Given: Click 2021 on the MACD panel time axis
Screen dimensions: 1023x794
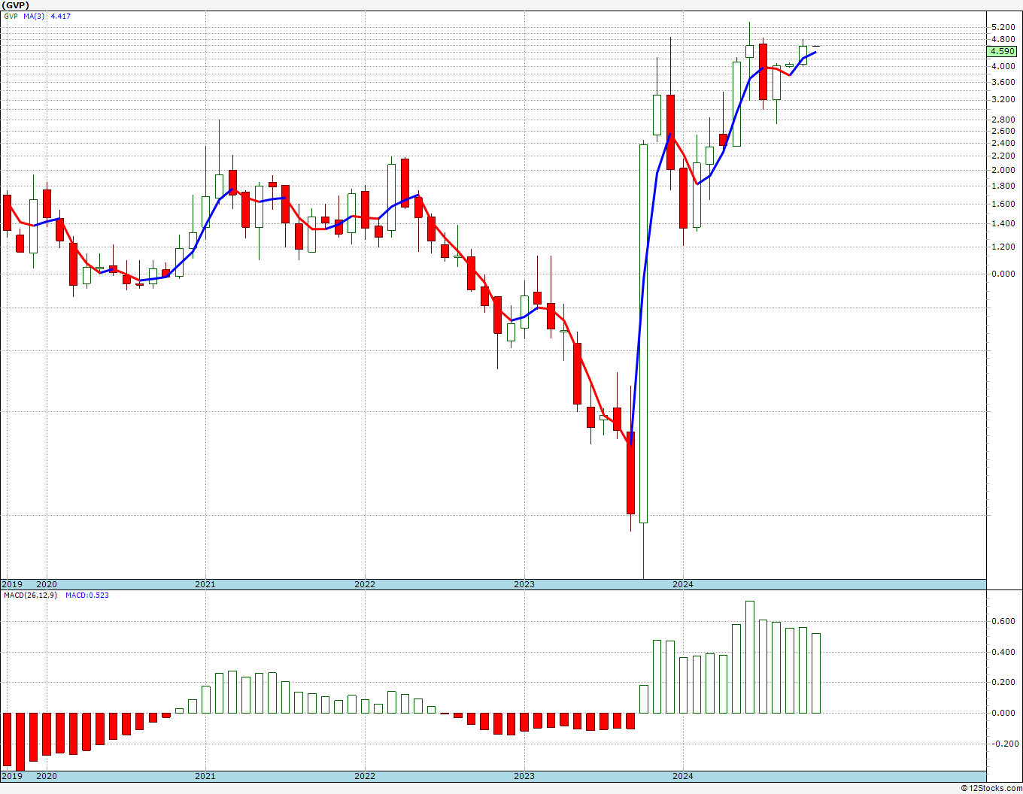Looking at the screenshot, I should pyautogui.click(x=205, y=776).
